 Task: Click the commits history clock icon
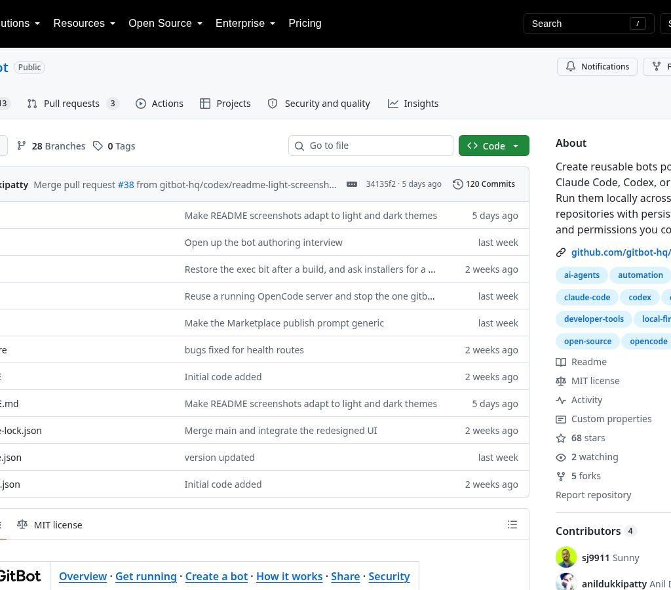click(458, 184)
